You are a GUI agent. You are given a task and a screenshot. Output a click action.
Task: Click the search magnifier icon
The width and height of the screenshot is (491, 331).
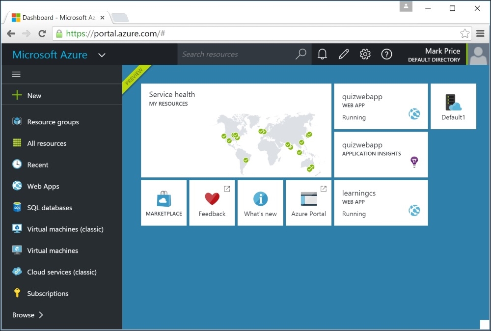coord(300,54)
